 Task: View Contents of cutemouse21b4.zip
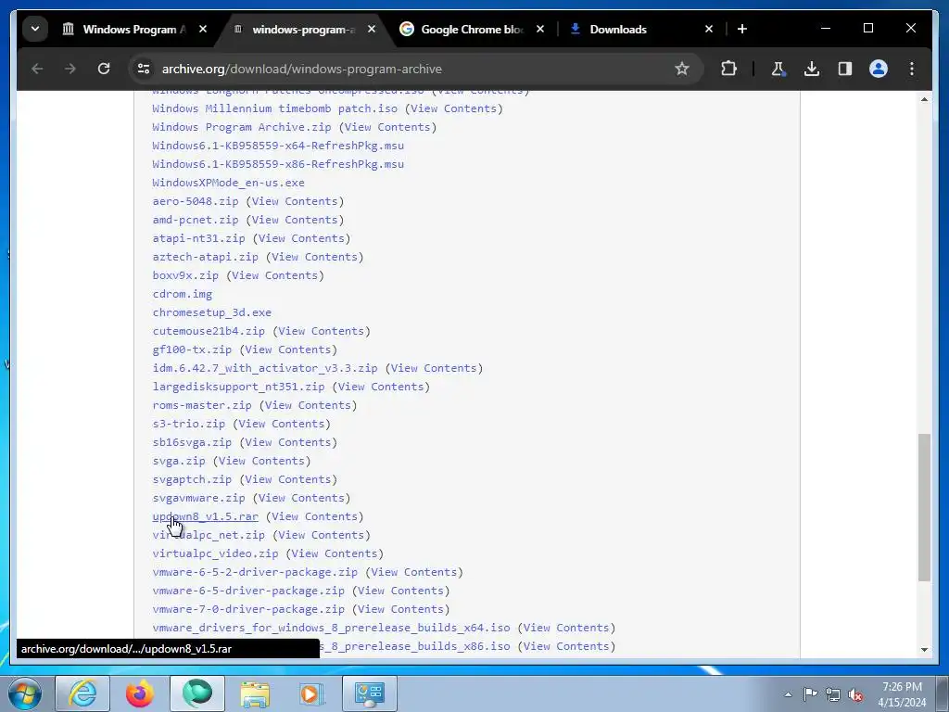(322, 331)
